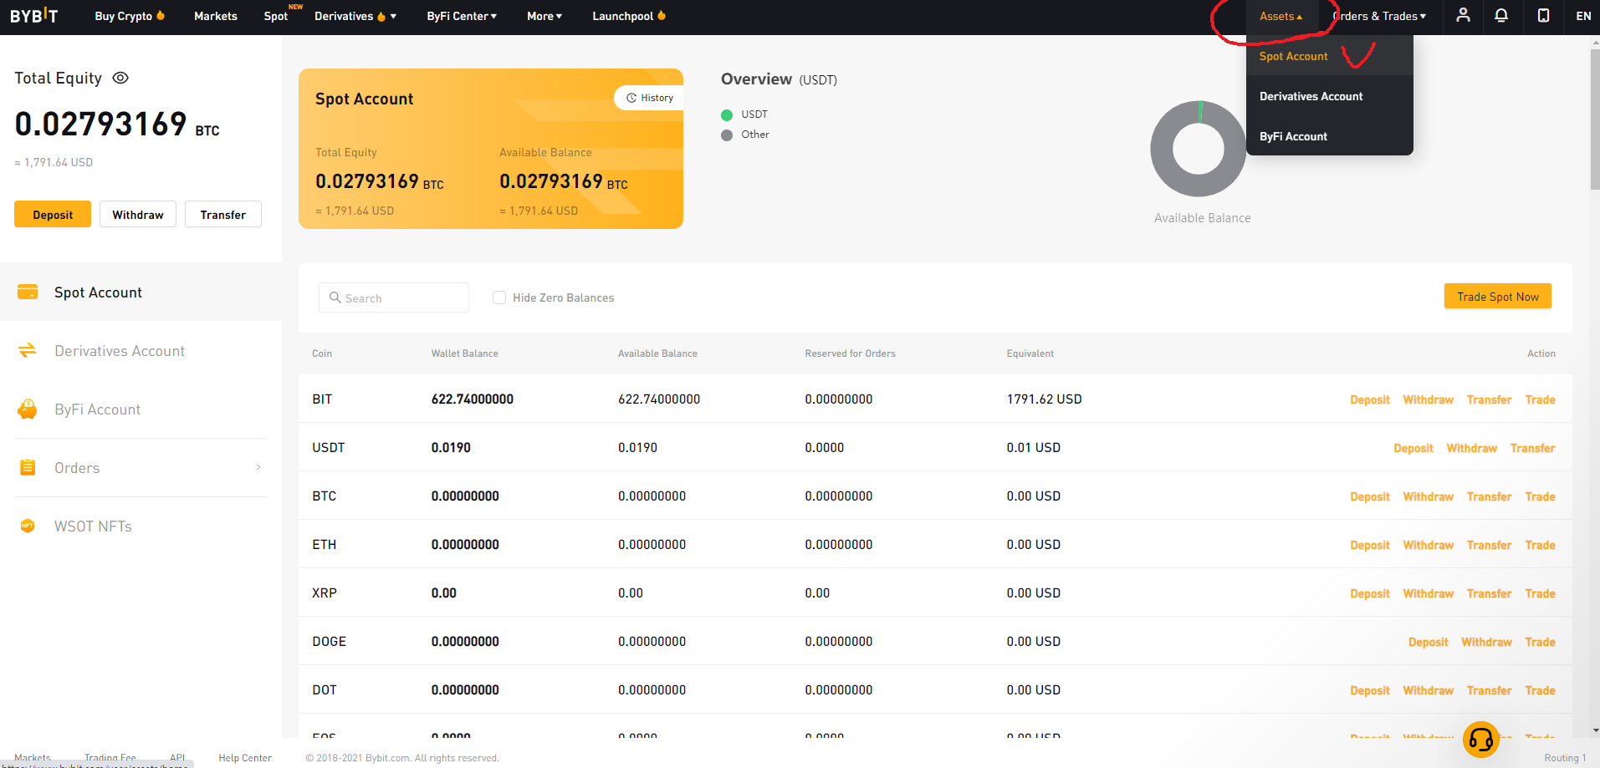Open Spot in top navigation

coord(276,16)
